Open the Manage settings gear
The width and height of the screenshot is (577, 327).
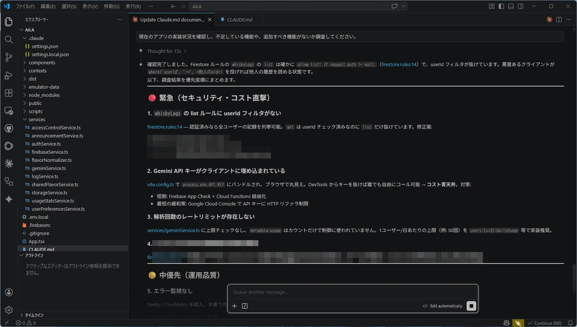(9, 310)
